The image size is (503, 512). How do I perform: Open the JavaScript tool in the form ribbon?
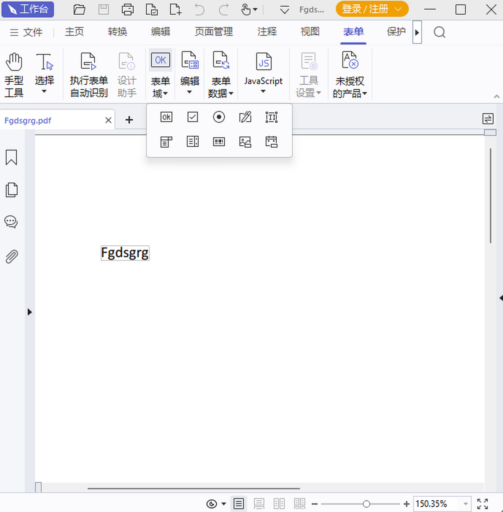263,73
